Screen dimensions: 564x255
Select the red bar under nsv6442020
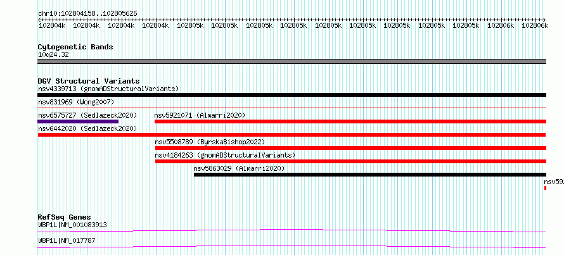(x=292, y=135)
